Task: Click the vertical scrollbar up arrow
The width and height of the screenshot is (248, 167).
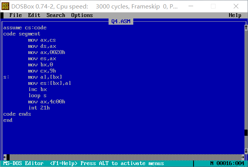Action: coord(246,27)
